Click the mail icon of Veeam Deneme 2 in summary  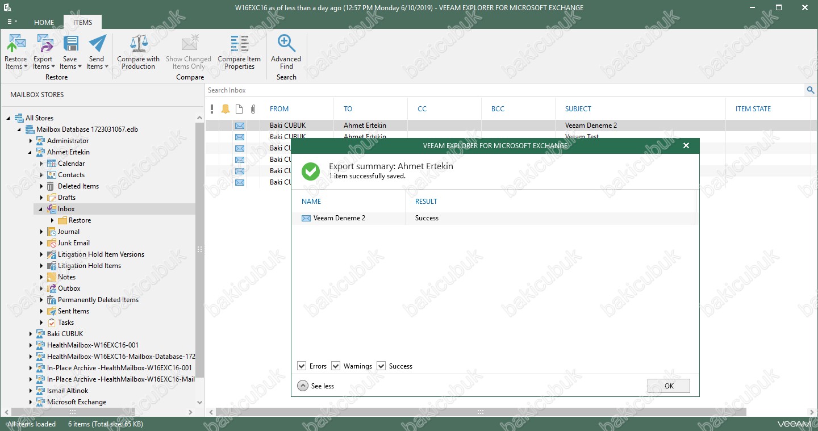(x=306, y=218)
